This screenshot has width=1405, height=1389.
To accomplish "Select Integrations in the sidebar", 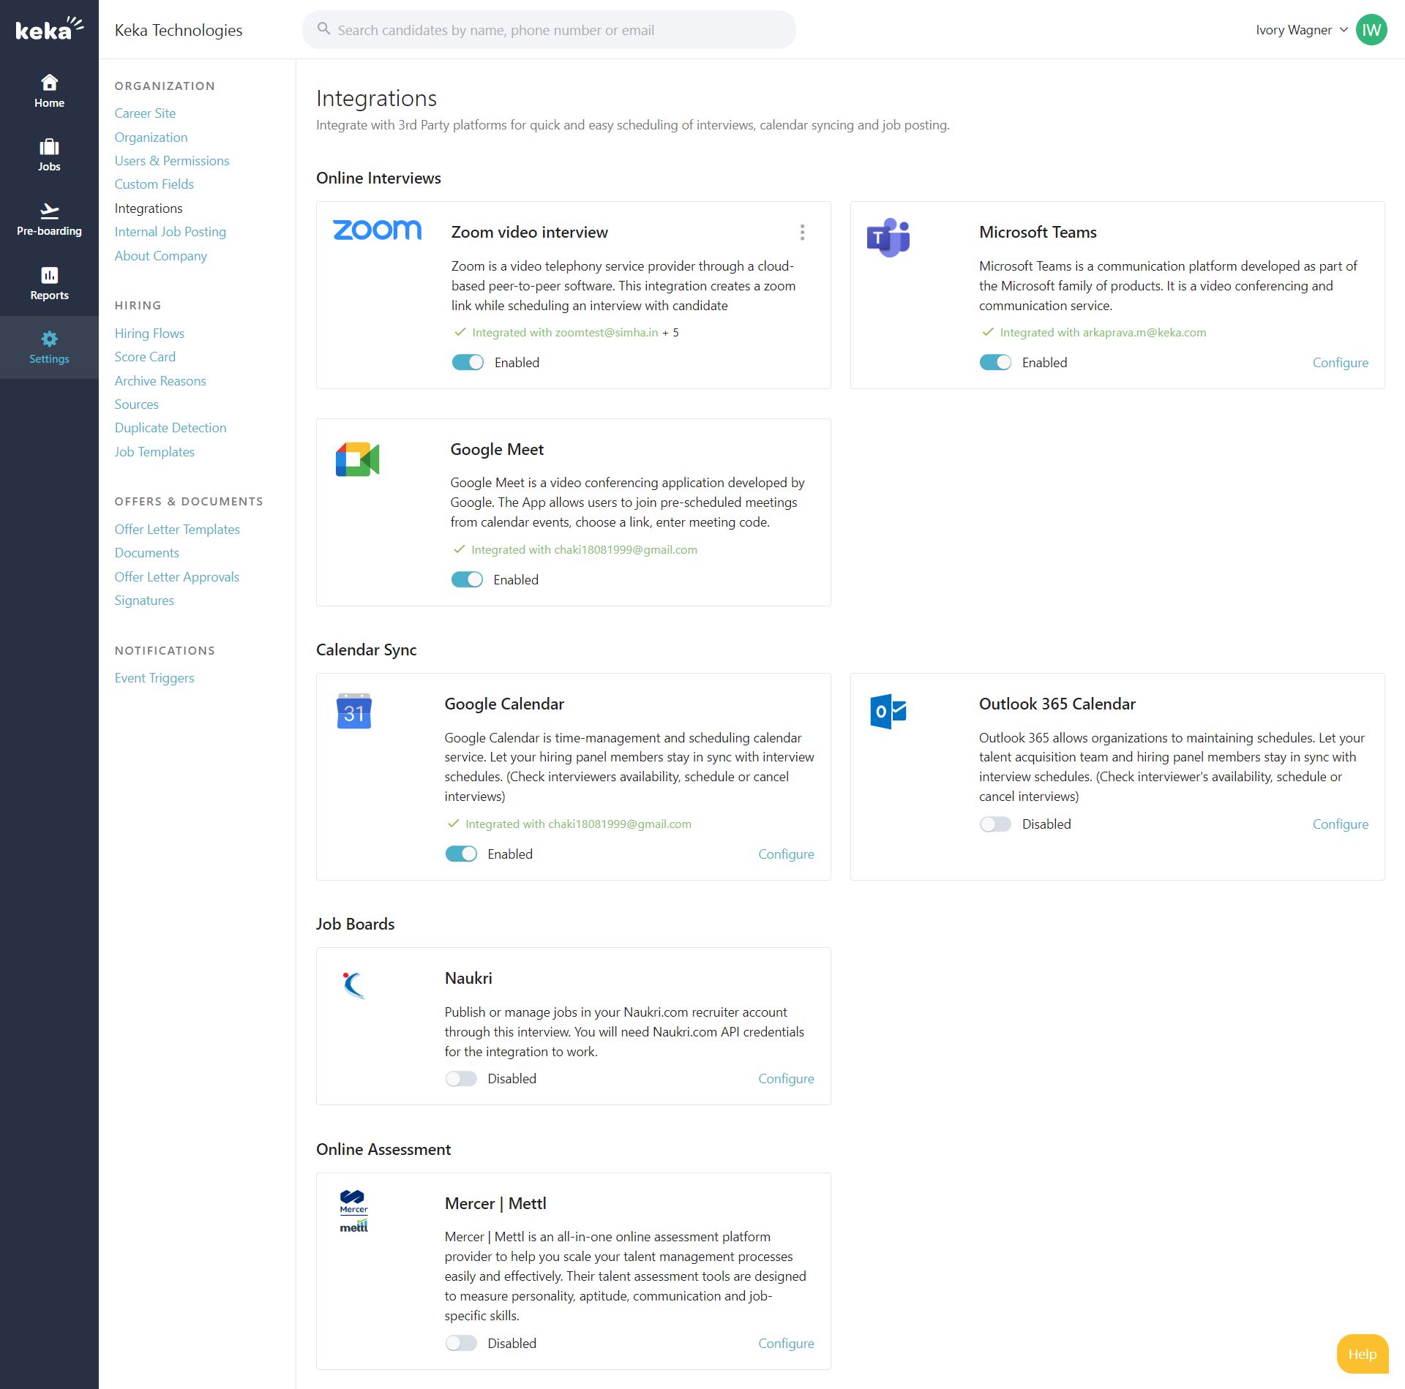I will pyautogui.click(x=149, y=208).
